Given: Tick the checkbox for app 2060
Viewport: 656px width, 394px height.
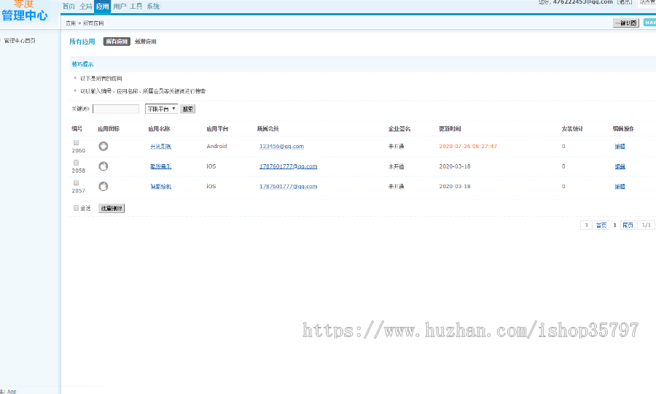Looking at the screenshot, I should 76,142.
